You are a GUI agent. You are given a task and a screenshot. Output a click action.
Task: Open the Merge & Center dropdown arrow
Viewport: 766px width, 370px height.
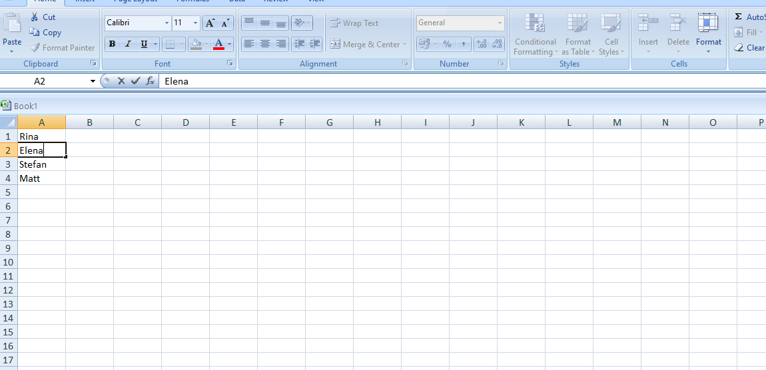[404, 45]
